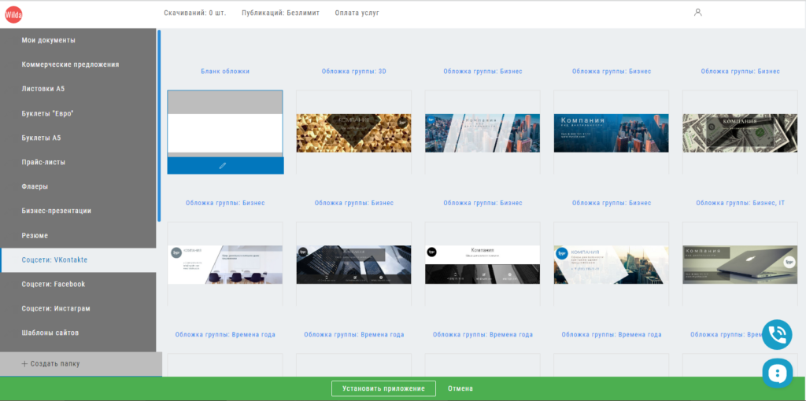Open the Оплата услуг link
806x401 pixels.
pos(357,13)
